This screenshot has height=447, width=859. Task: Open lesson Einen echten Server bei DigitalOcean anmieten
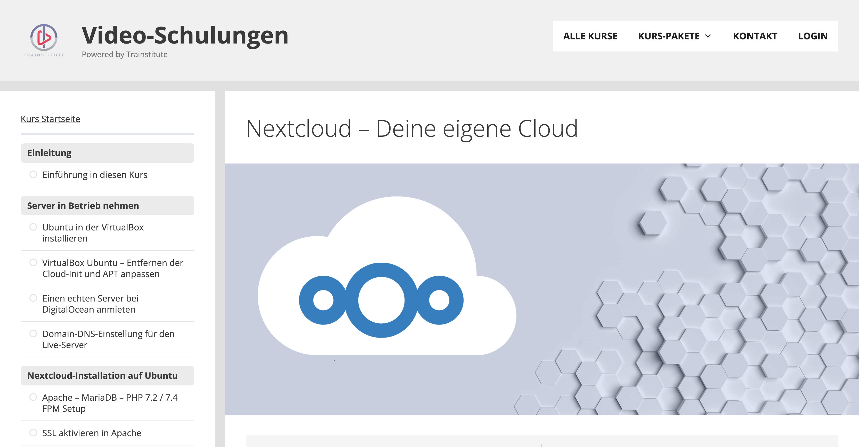point(90,304)
